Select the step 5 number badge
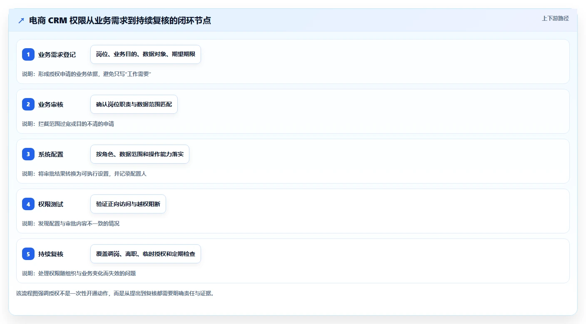 pos(28,254)
